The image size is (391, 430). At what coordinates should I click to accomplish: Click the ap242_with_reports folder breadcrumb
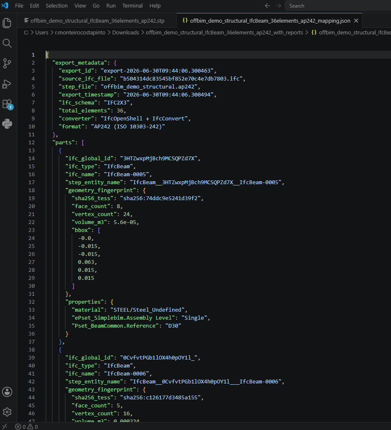tap(224, 33)
